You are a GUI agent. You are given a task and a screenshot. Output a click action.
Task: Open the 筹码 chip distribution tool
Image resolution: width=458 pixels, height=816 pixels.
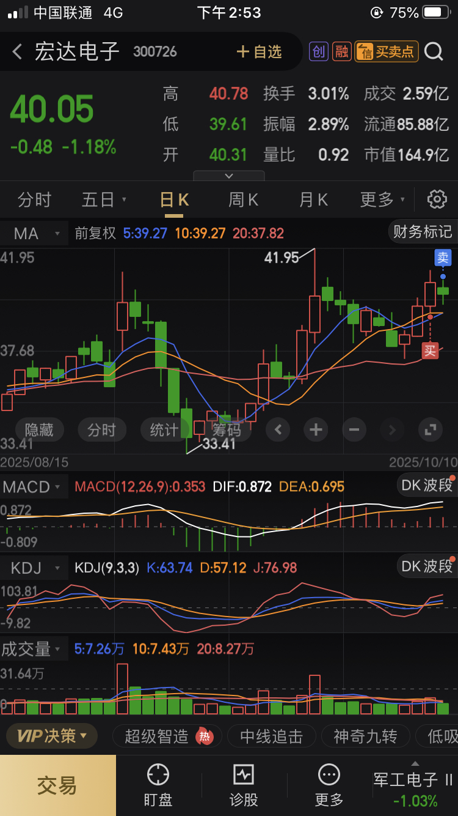pyautogui.click(x=227, y=430)
